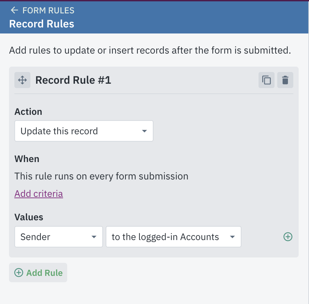This screenshot has width=309, height=304.
Task: Return to FORM RULES via breadcrumb text
Action: click(x=48, y=10)
